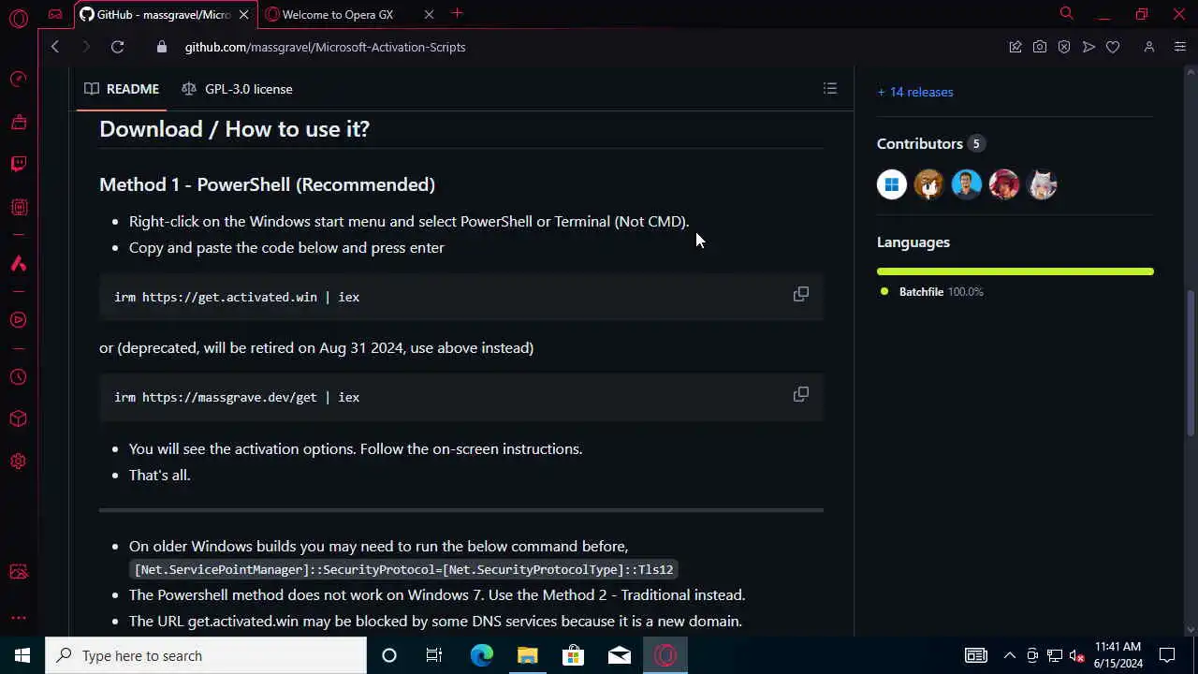The image size is (1198, 674).
Task: Close the Welcome to Opera GX tab
Action: pos(429,14)
